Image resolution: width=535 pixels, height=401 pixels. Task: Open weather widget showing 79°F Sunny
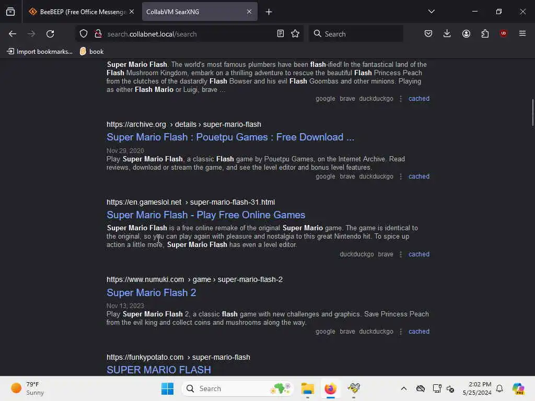(27, 388)
